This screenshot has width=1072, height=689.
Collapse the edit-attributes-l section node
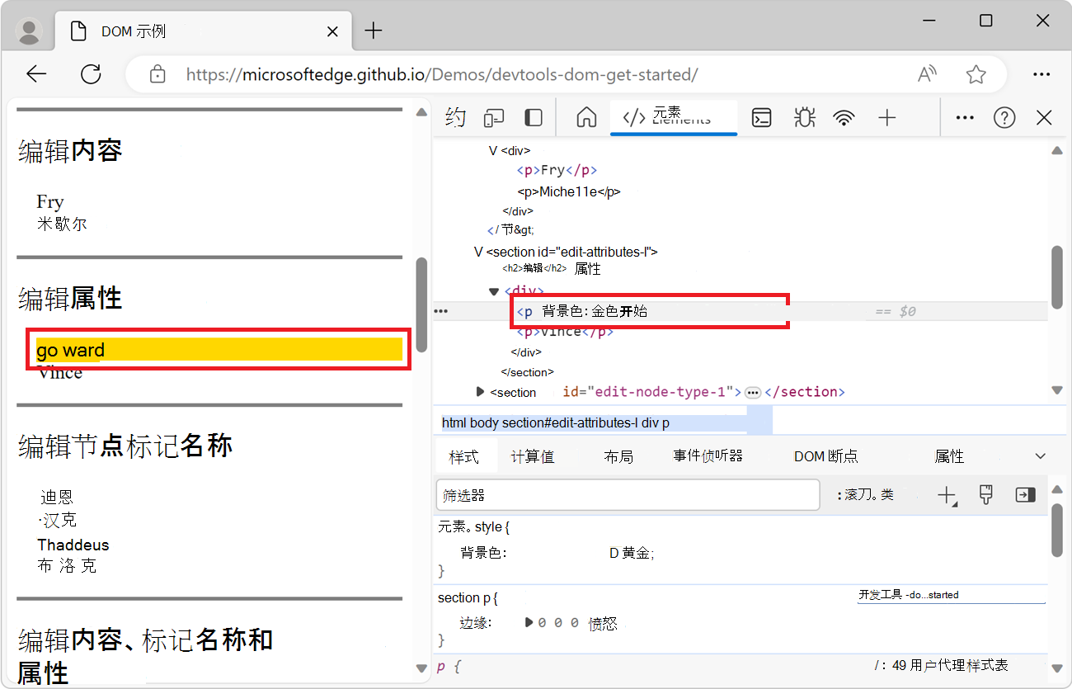click(478, 252)
